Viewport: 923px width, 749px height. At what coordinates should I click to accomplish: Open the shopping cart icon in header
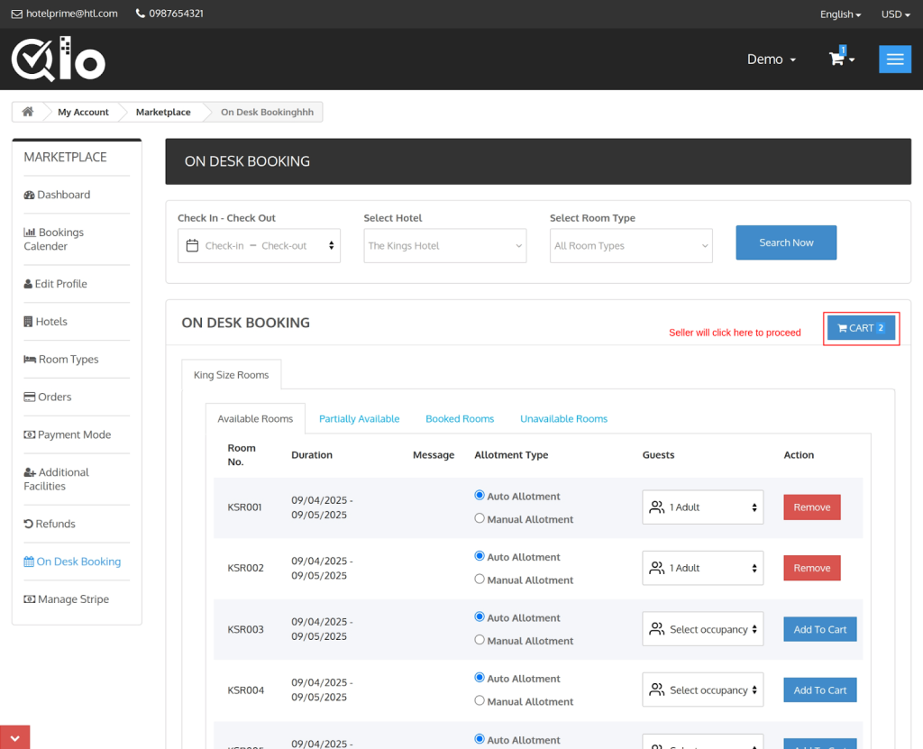pos(836,59)
